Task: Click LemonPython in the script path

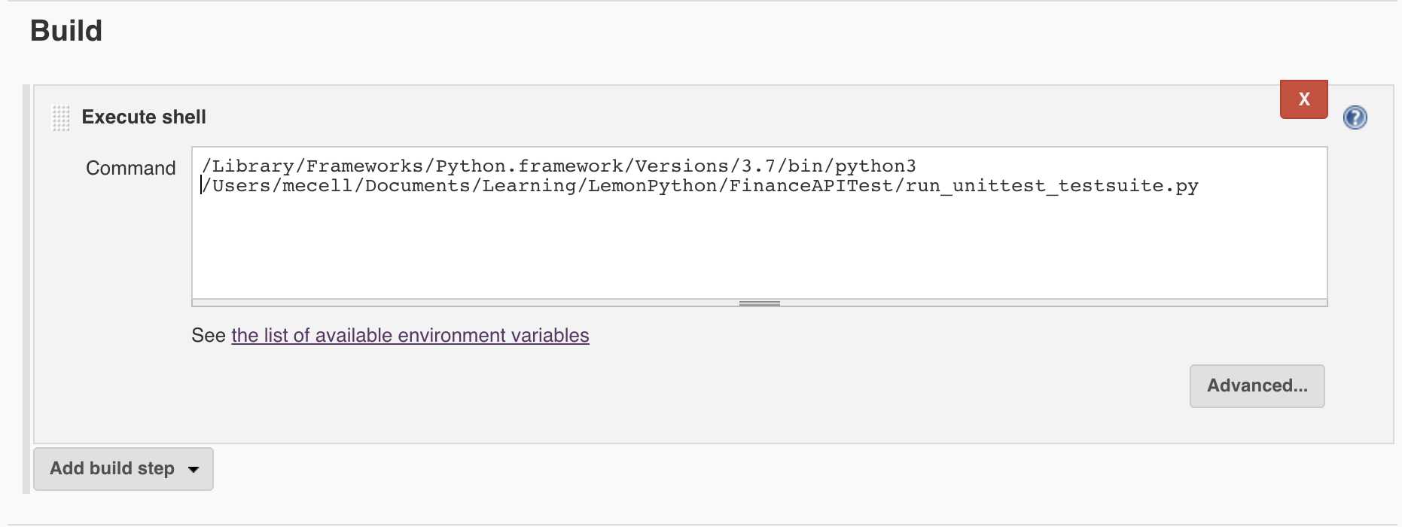Action: (653, 186)
